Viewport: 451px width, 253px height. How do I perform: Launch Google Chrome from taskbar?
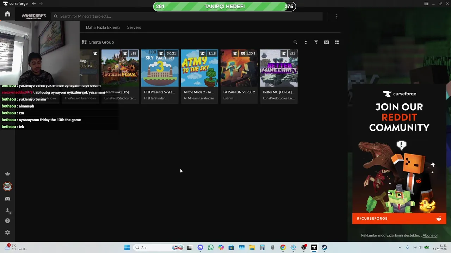[283, 247]
